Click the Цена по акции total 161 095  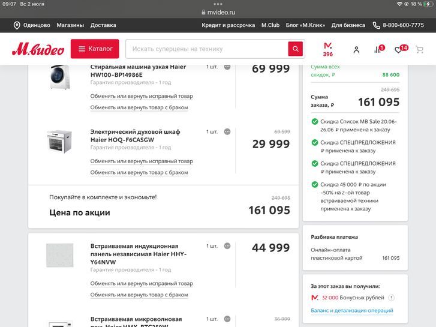pos(269,210)
